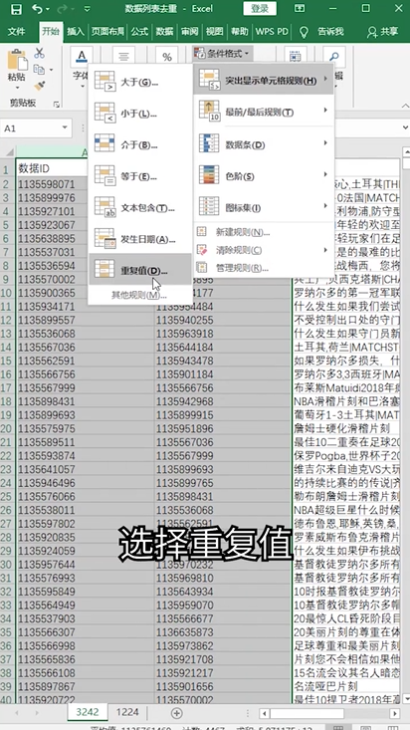Viewport: 410px width, 730px height.
Task: Choose 等于(E)... rule
Action: (139, 176)
